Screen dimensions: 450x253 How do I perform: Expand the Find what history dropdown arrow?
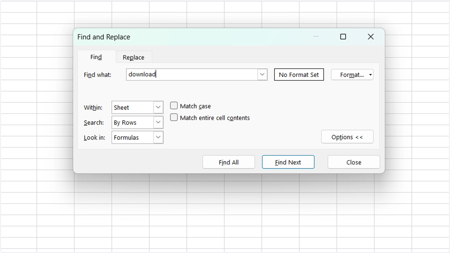pos(262,75)
